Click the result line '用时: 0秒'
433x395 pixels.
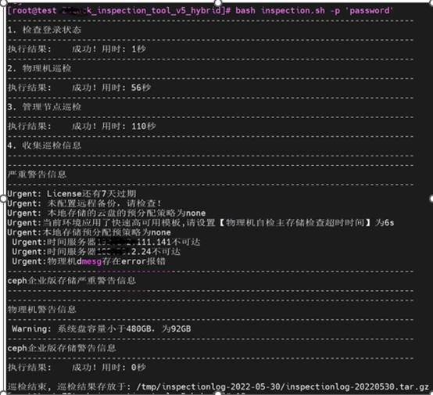coord(77,368)
